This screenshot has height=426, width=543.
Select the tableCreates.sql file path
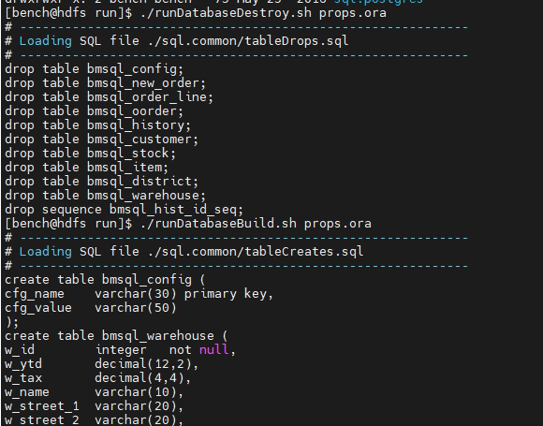point(256,252)
